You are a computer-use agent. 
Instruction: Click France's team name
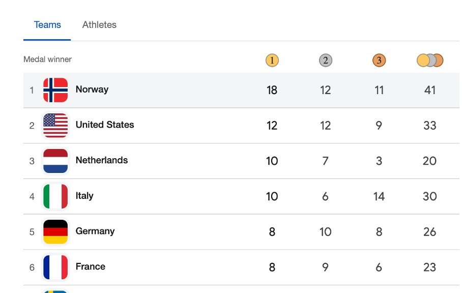pos(91,267)
